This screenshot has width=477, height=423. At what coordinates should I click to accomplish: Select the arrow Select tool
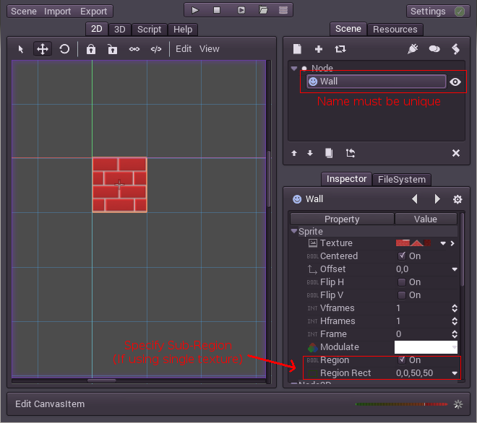coord(21,49)
